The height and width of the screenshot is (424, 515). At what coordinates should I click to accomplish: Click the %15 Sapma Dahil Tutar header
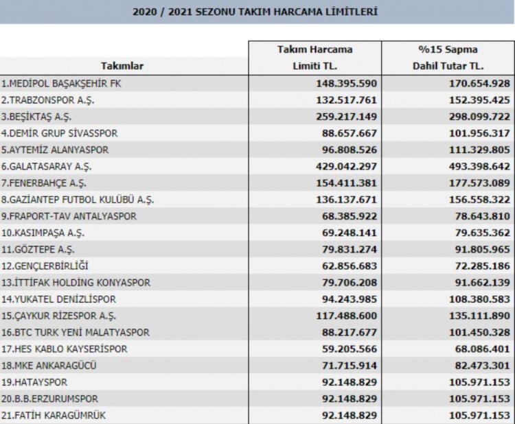tap(448, 58)
